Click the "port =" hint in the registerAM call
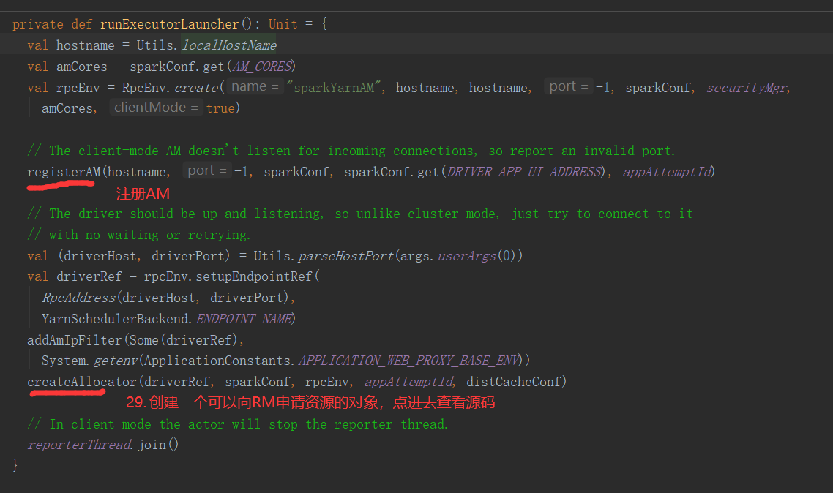833x493 pixels. 207,171
